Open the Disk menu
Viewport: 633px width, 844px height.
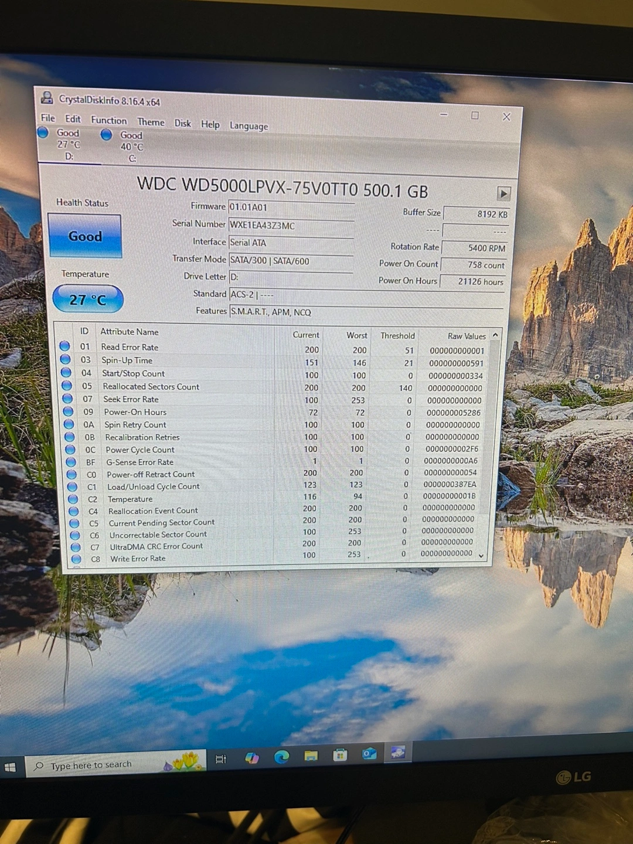coord(182,123)
